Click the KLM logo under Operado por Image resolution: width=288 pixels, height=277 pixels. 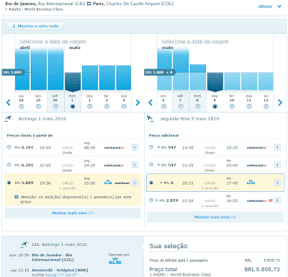pyautogui.click(x=115, y=261)
